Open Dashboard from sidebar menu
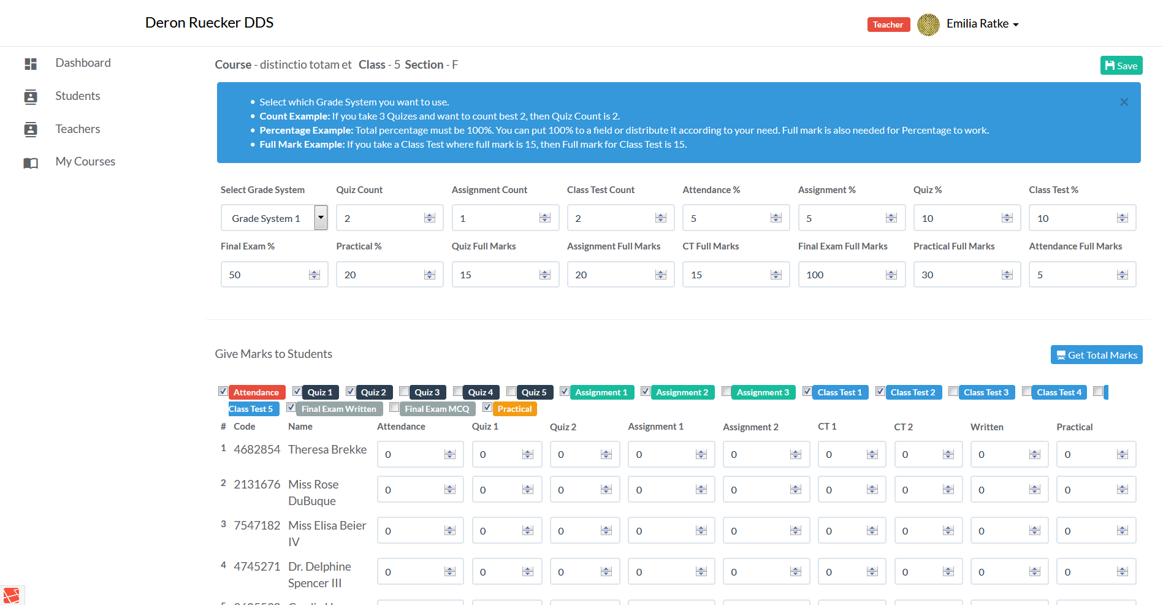 click(83, 63)
